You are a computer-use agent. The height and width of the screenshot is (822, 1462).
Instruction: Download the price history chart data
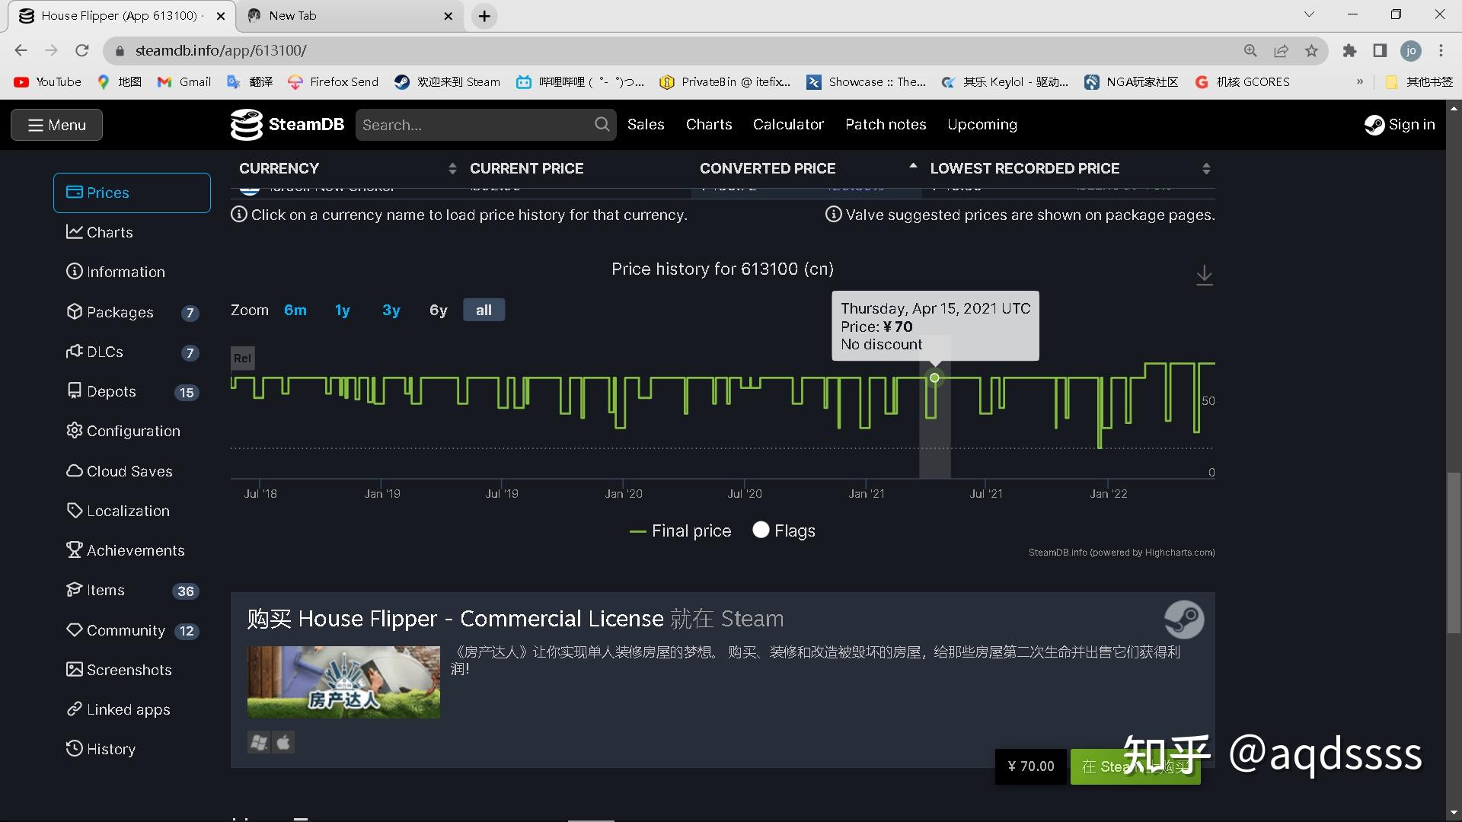coord(1204,276)
